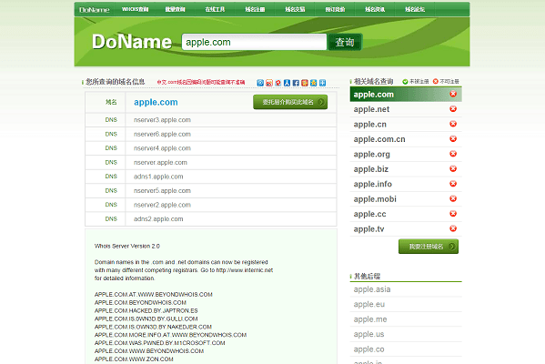This screenshot has height=364, width=545.
Task: Select apple.asia under other suffixes
Action: (372, 289)
